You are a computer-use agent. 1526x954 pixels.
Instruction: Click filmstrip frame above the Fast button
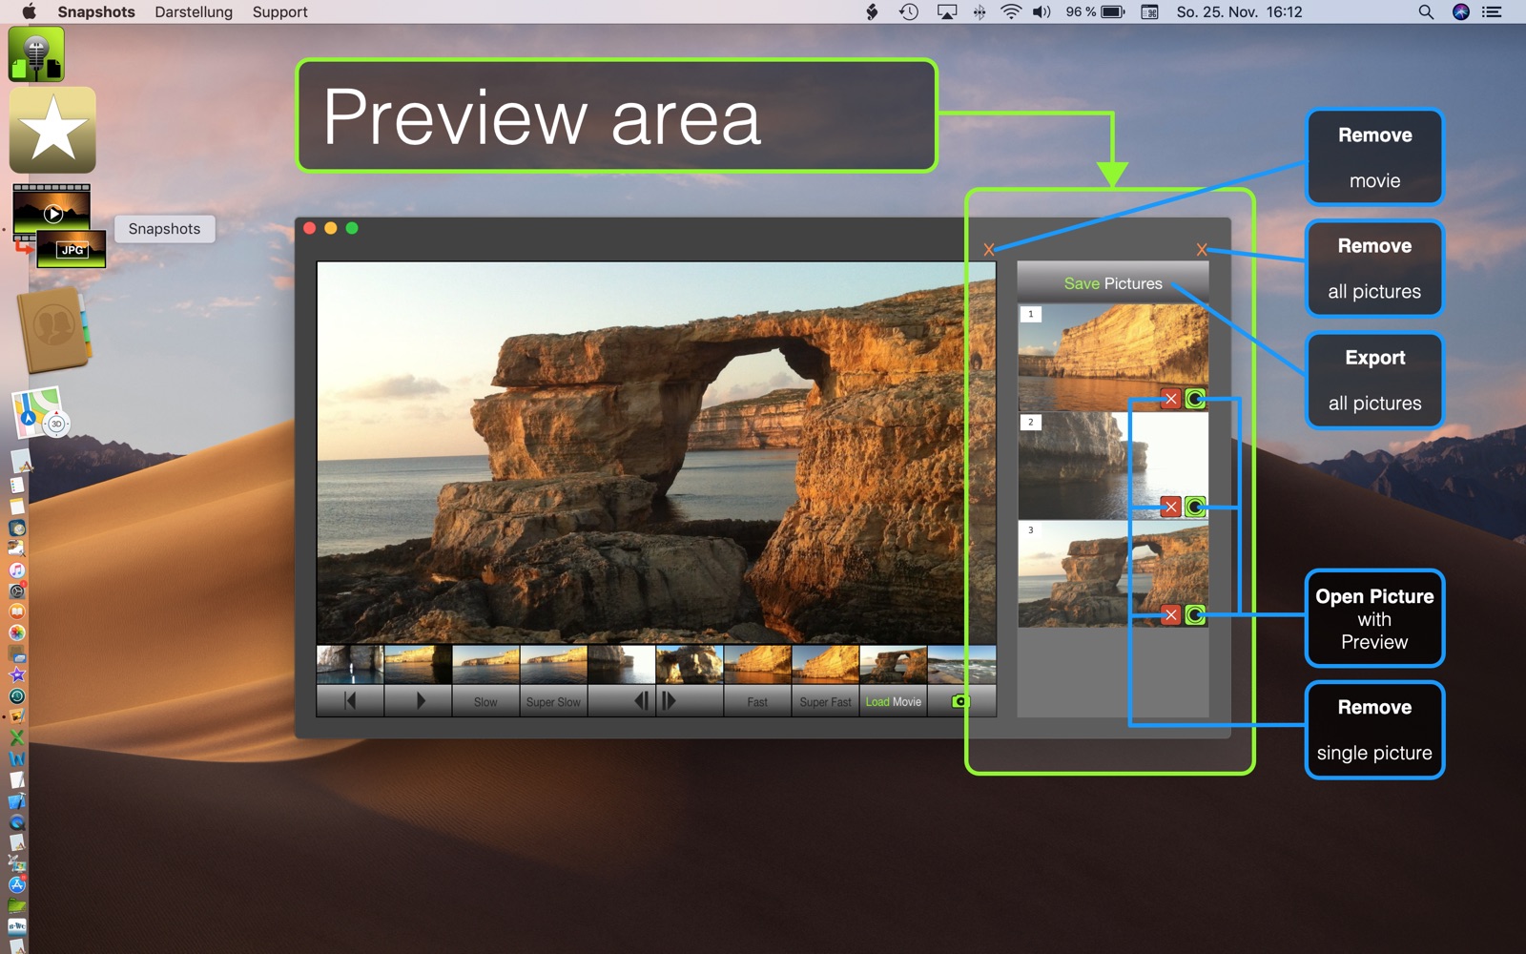(757, 665)
